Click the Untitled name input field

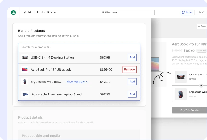coord(127,12)
